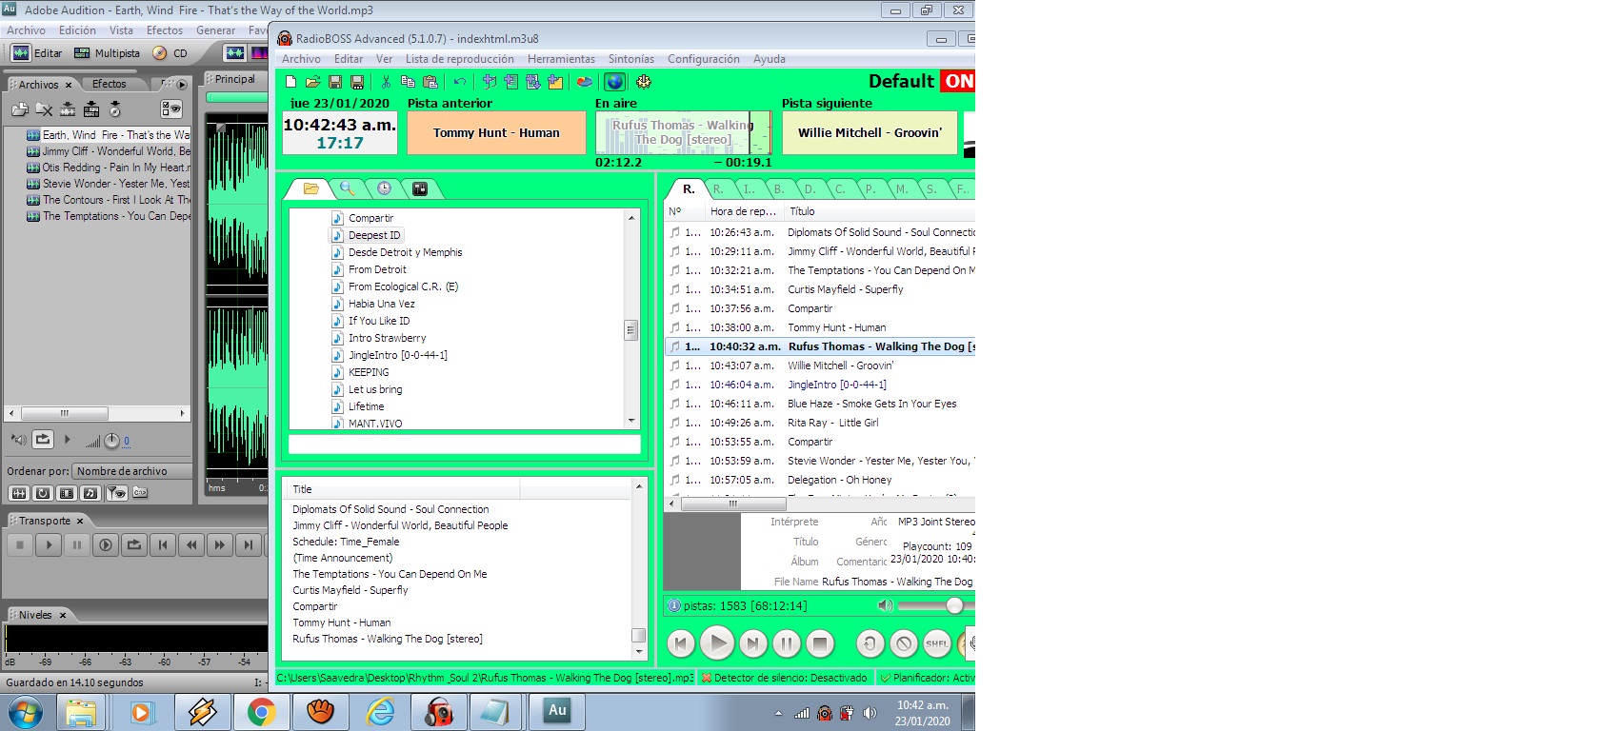
Task: Switch Audition to CD view
Action: [x=171, y=53]
